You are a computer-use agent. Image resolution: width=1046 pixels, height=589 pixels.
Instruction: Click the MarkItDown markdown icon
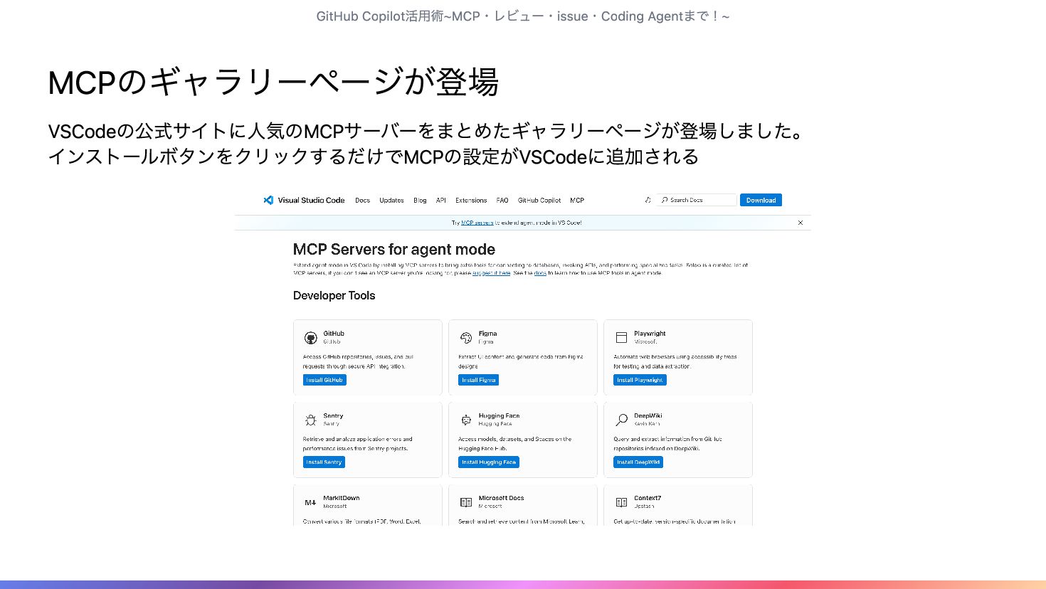tap(311, 502)
